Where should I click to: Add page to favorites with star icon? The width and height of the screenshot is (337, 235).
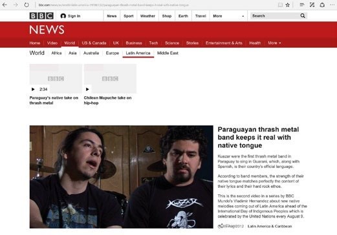point(288,5)
